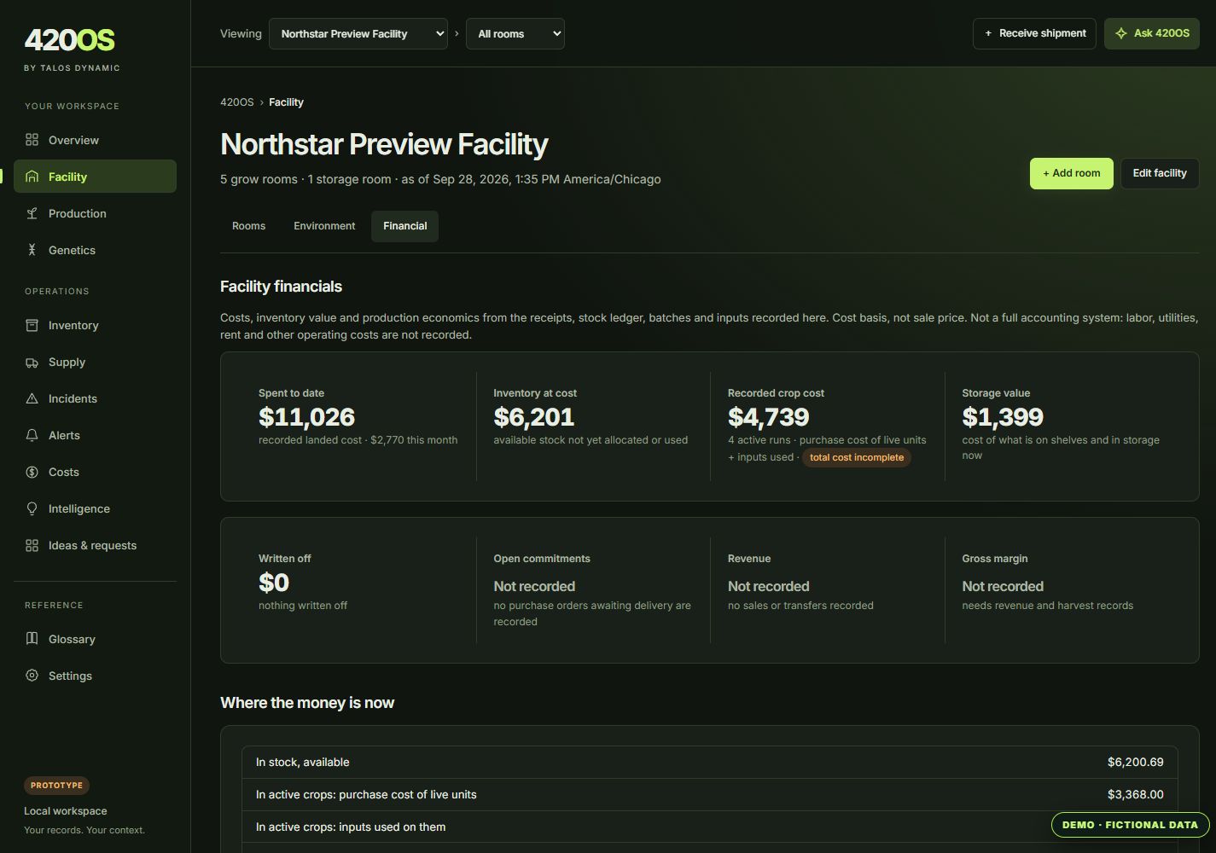Click the Overview grid icon in sidebar
1216x853 pixels.
tap(32, 140)
